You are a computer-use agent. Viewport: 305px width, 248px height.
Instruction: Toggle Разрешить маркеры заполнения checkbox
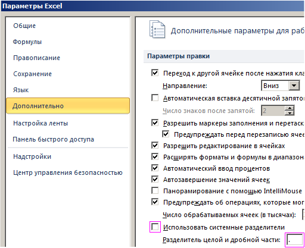pyautogui.click(x=155, y=123)
